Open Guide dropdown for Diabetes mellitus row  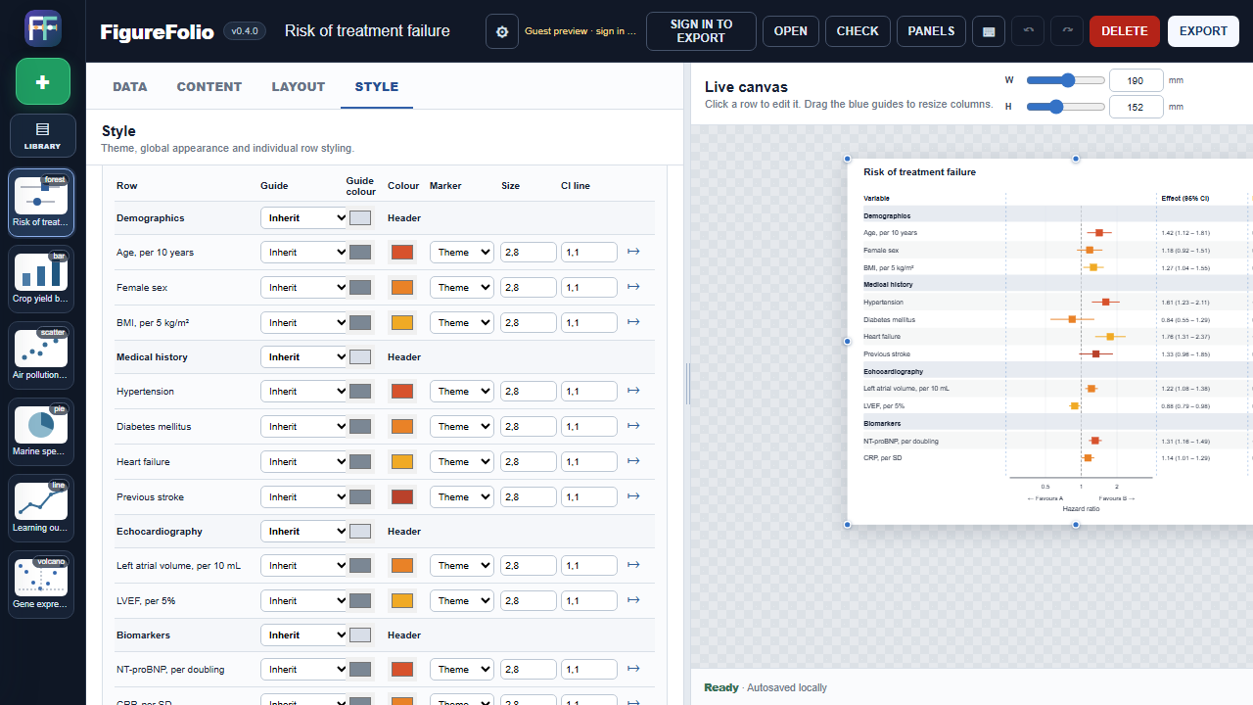coord(303,427)
